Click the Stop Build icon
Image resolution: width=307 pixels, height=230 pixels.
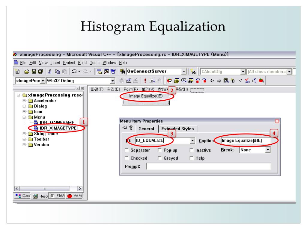[x=136, y=81]
